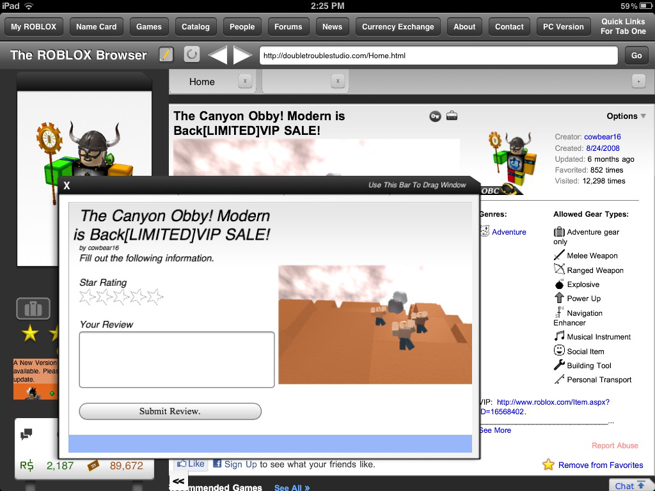655x491 pixels.
Task: Open the Forums menu item
Action: pyautogui.click(x=288, y=27)
